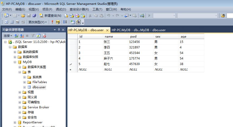233x127 pixels.
Task: Collapse the SQL Server 11.0.2100 root node
Action: pos(5,42)
